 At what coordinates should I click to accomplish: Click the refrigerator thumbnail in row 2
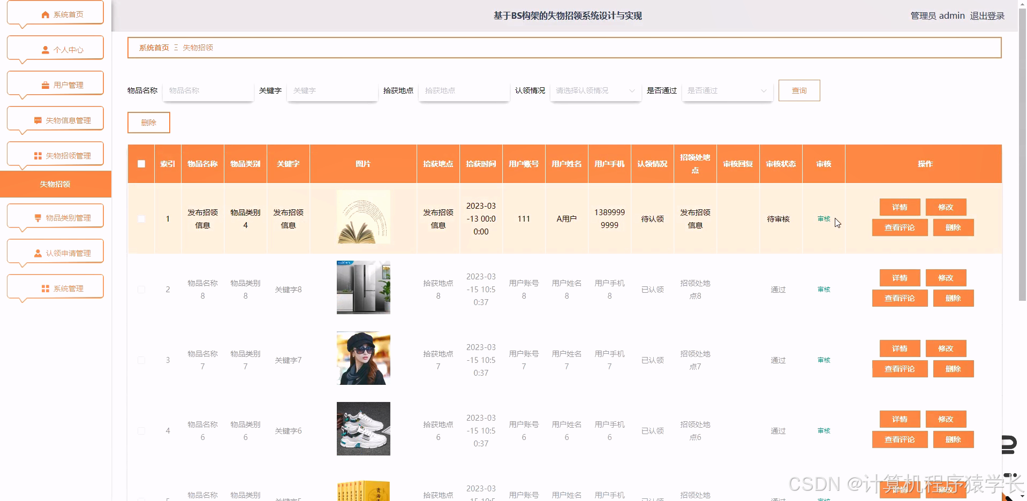[364, 287]
